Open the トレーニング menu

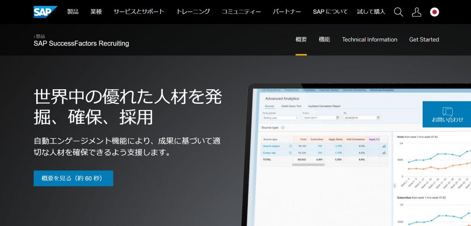(x=193, y=12)
